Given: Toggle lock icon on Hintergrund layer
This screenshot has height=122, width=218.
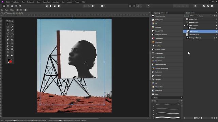Looking at the screenshot, I should [215, 38].
